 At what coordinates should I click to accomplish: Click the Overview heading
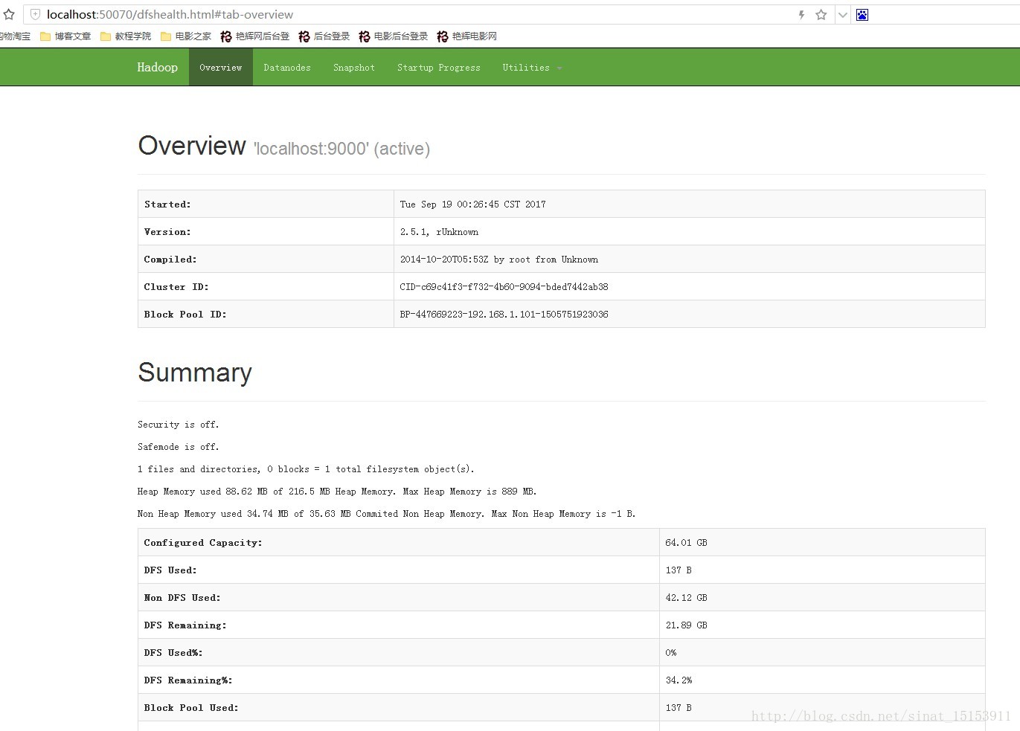click(x=192, y=146)
